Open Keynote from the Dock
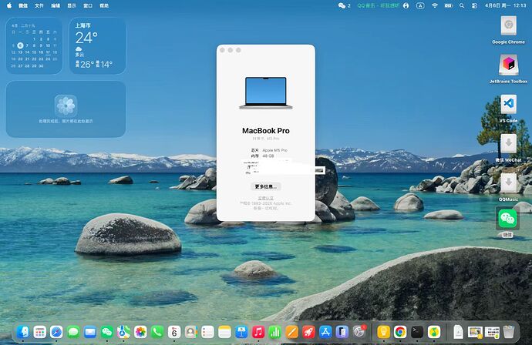 (x=241, y=332)
